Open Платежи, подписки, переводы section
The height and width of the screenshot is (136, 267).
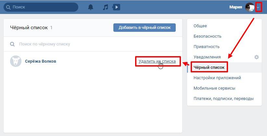pyautogui.click(x=224, y=99)
